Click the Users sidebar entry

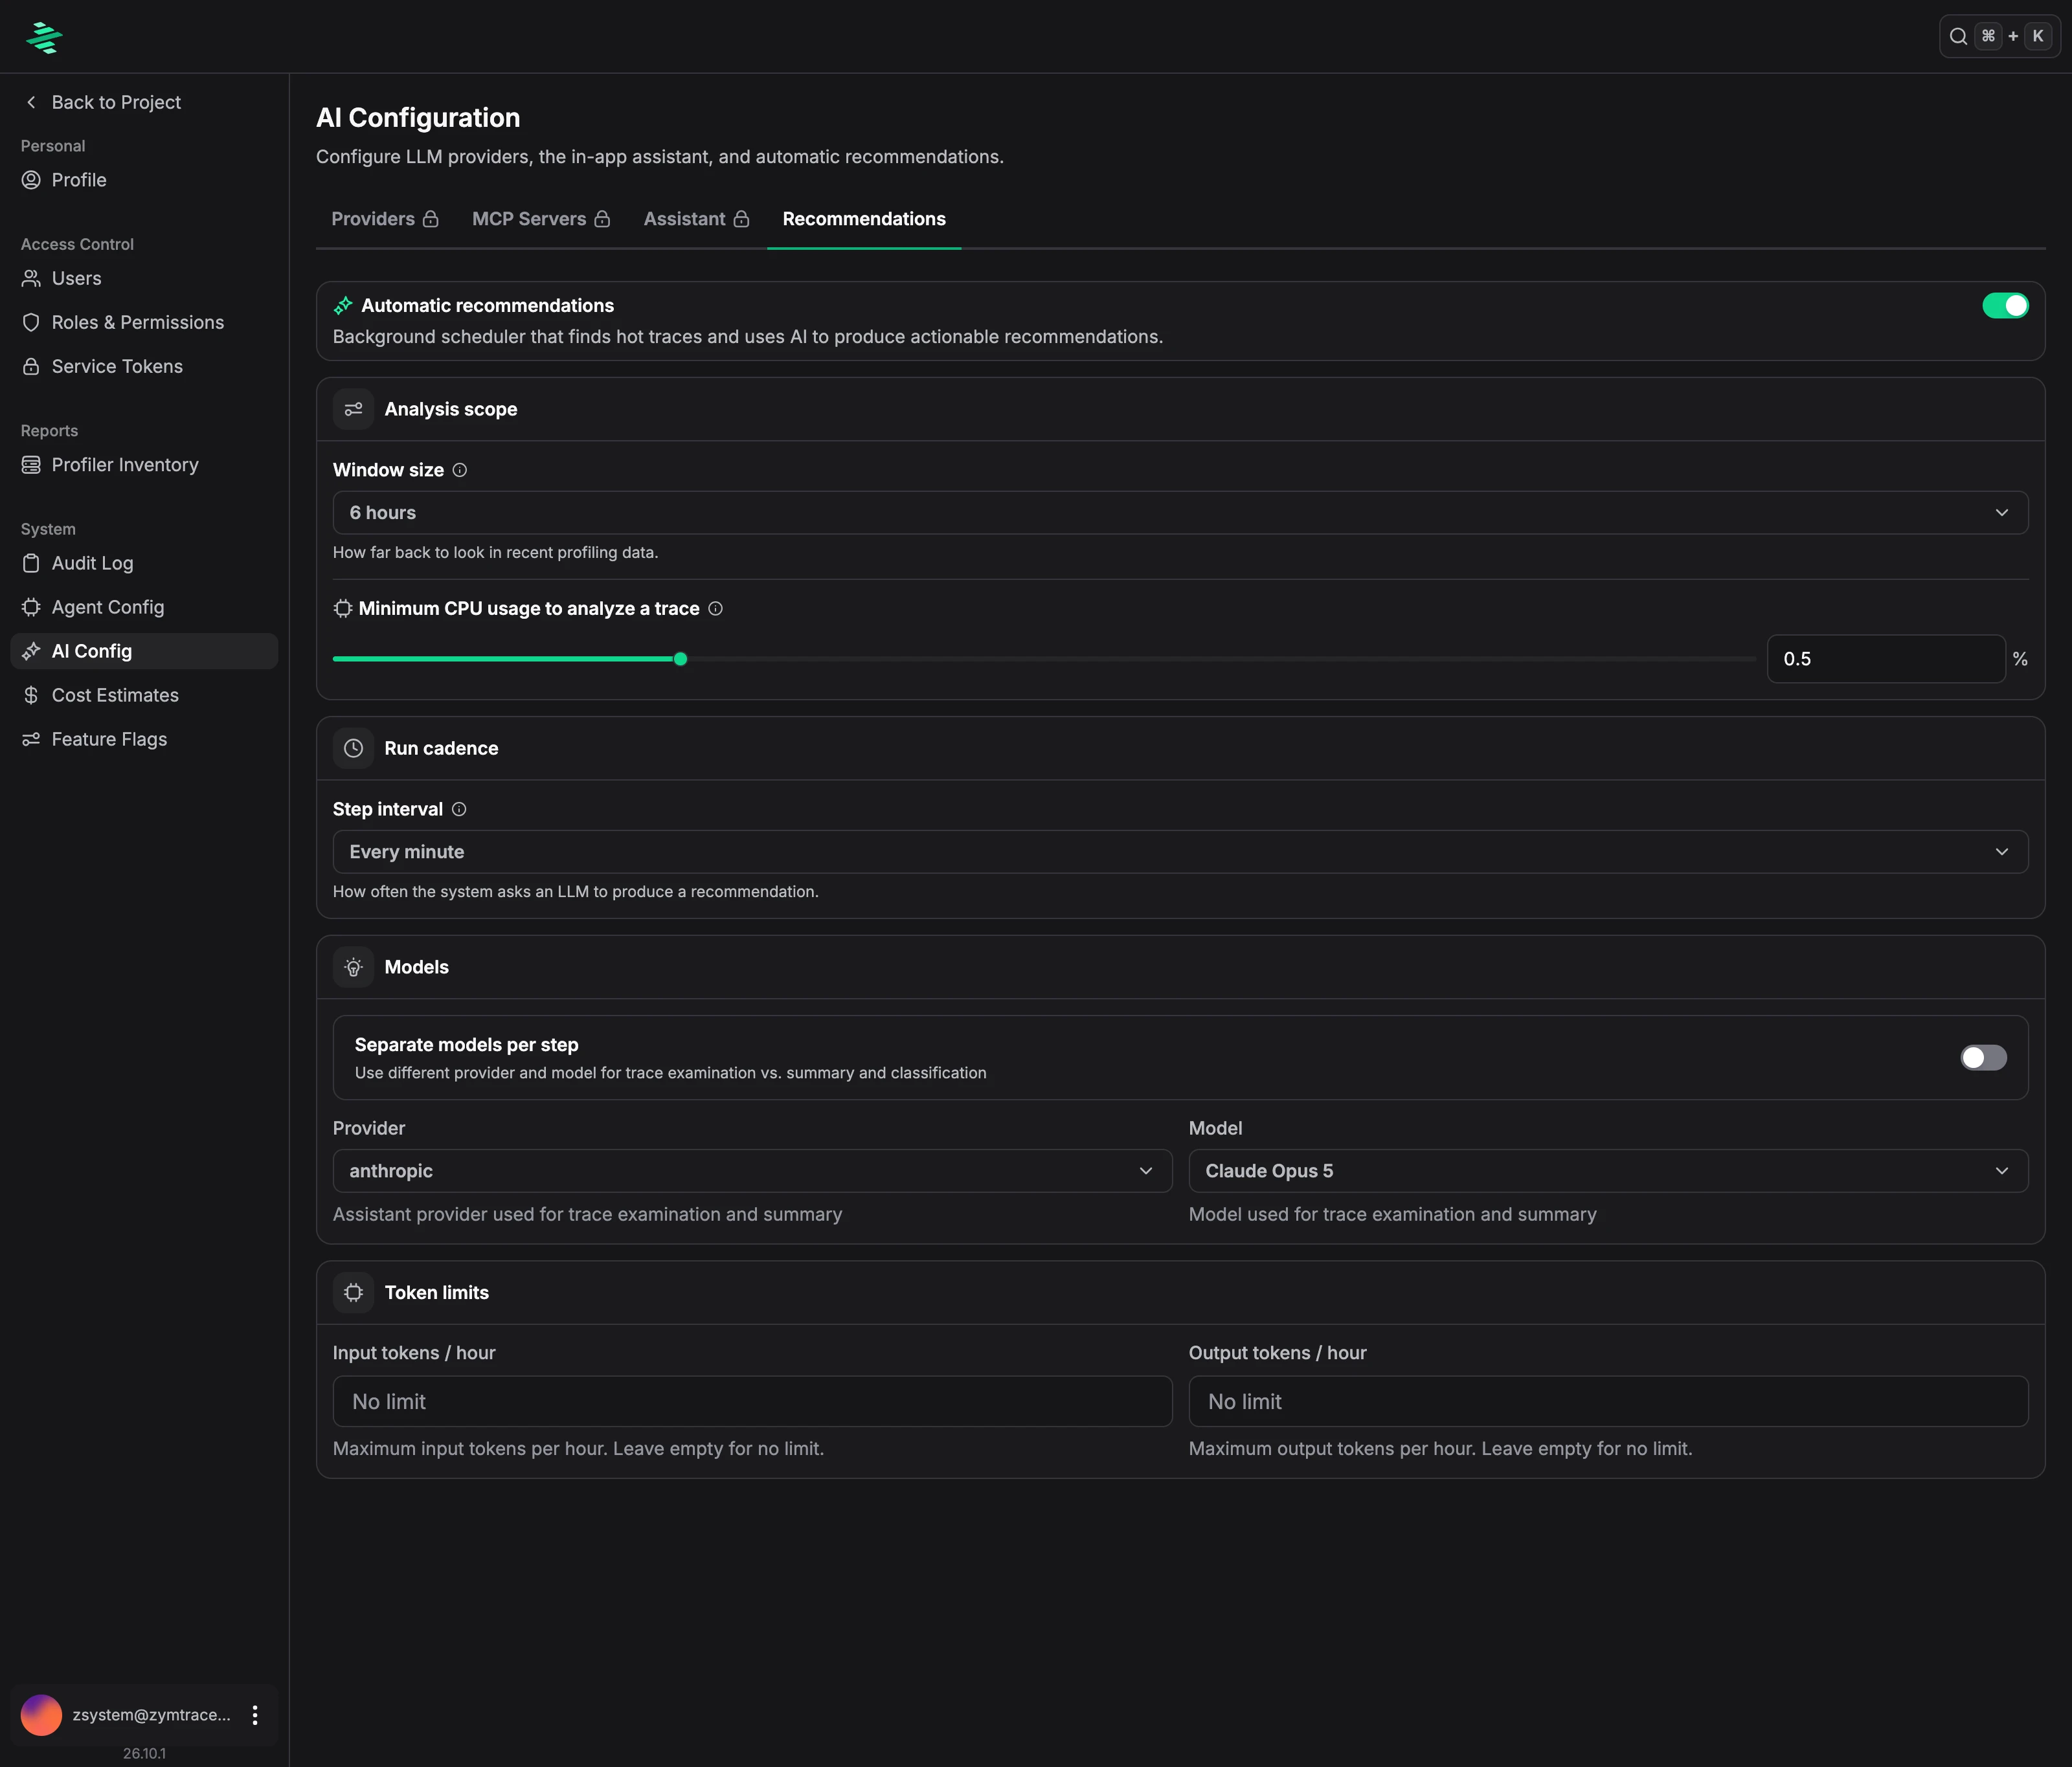point(144,278)
